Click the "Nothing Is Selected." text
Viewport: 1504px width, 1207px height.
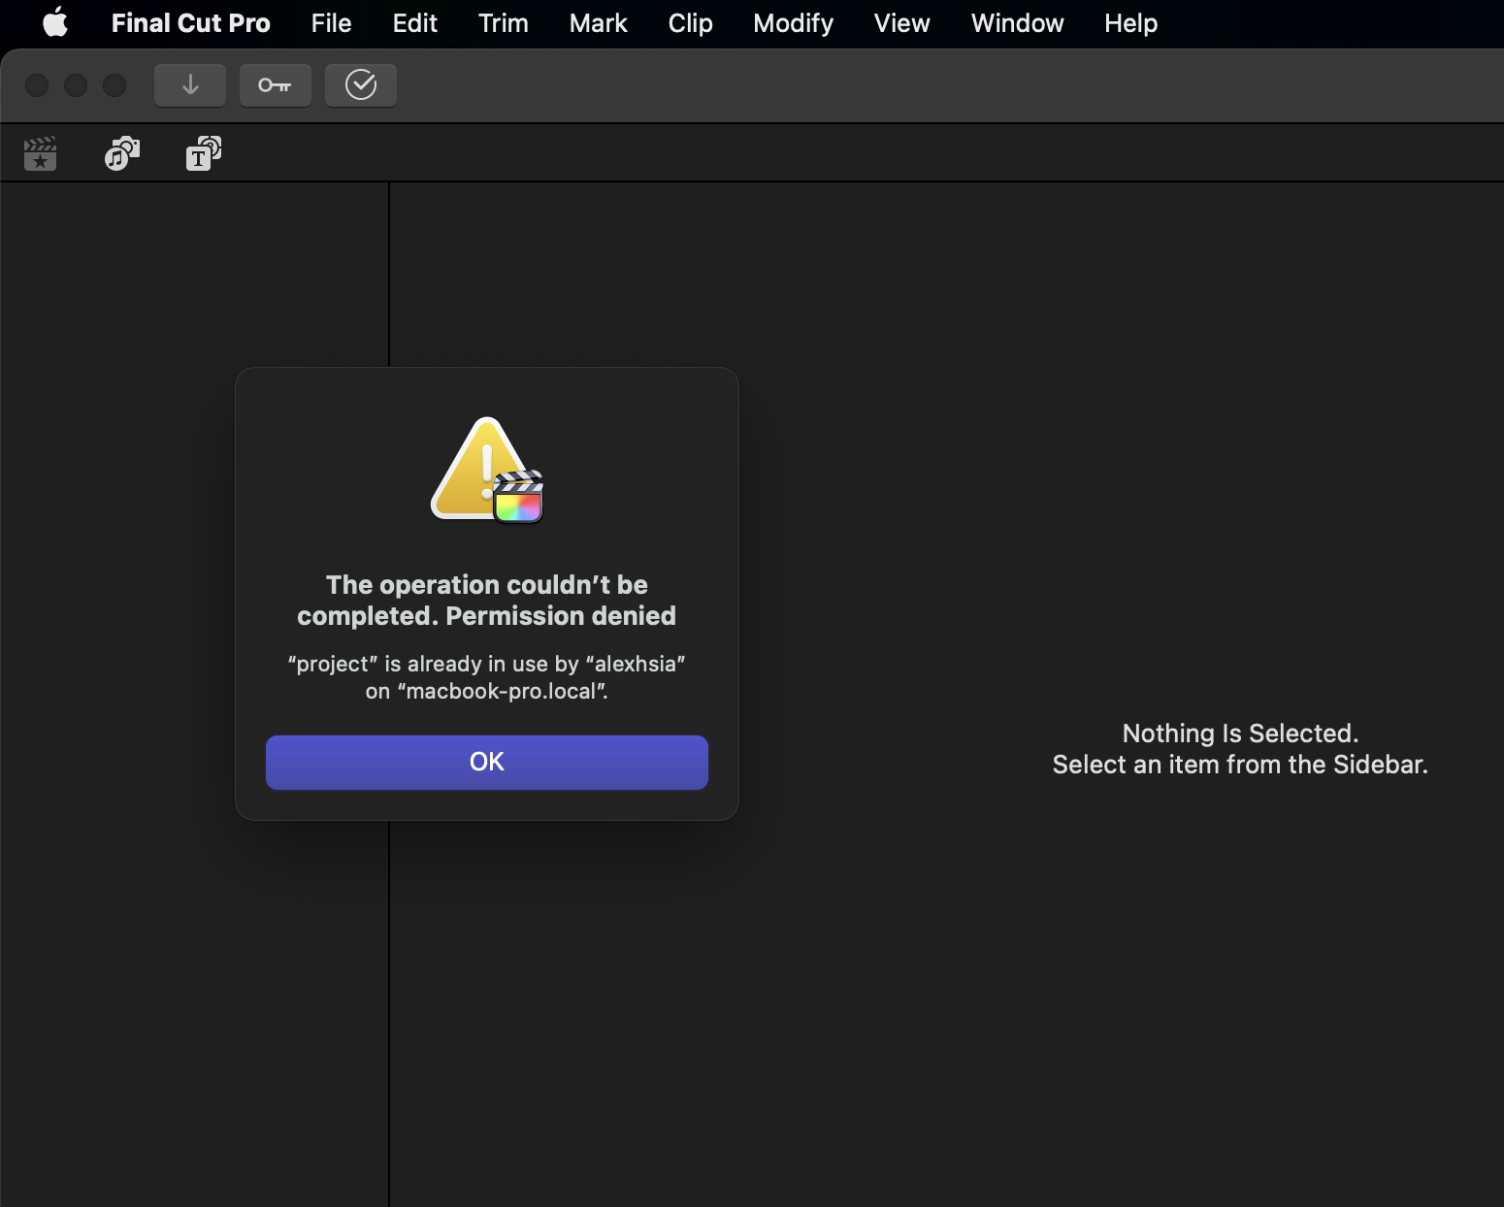pos(1240,734)
